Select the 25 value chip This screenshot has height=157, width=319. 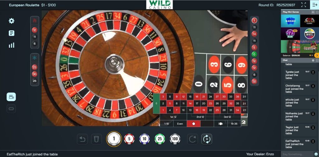tap(160, 139)
